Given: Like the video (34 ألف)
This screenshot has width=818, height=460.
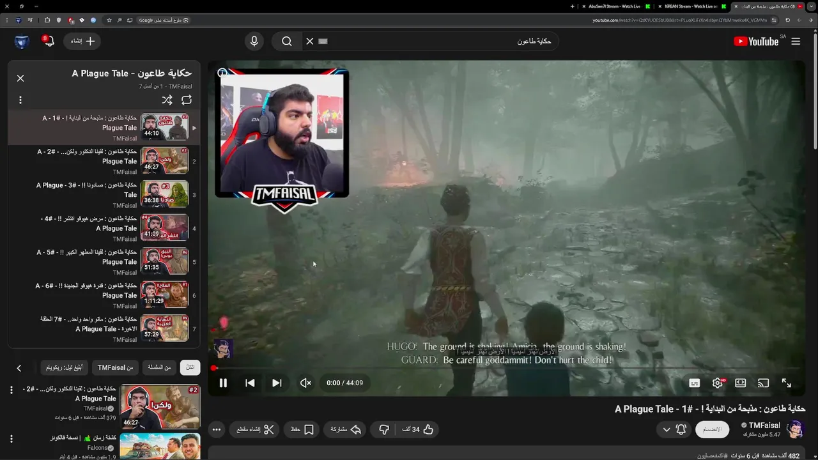Looking at the screenshot, I should pos(417,429).
